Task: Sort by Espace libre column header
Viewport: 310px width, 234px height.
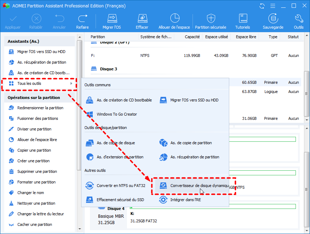Action: point(246,37)
